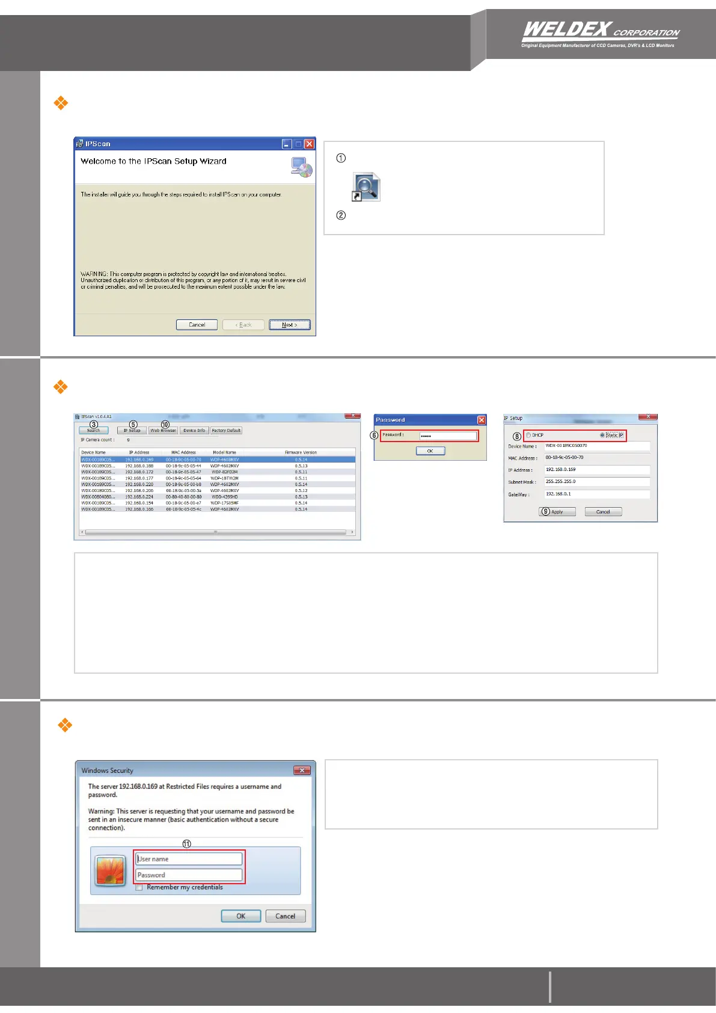
Task: Click the Subnet Mask field
Action: [597, 482]
